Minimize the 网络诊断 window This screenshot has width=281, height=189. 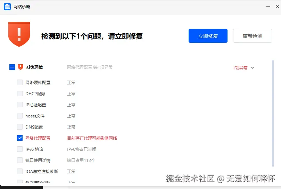[268, 7]
